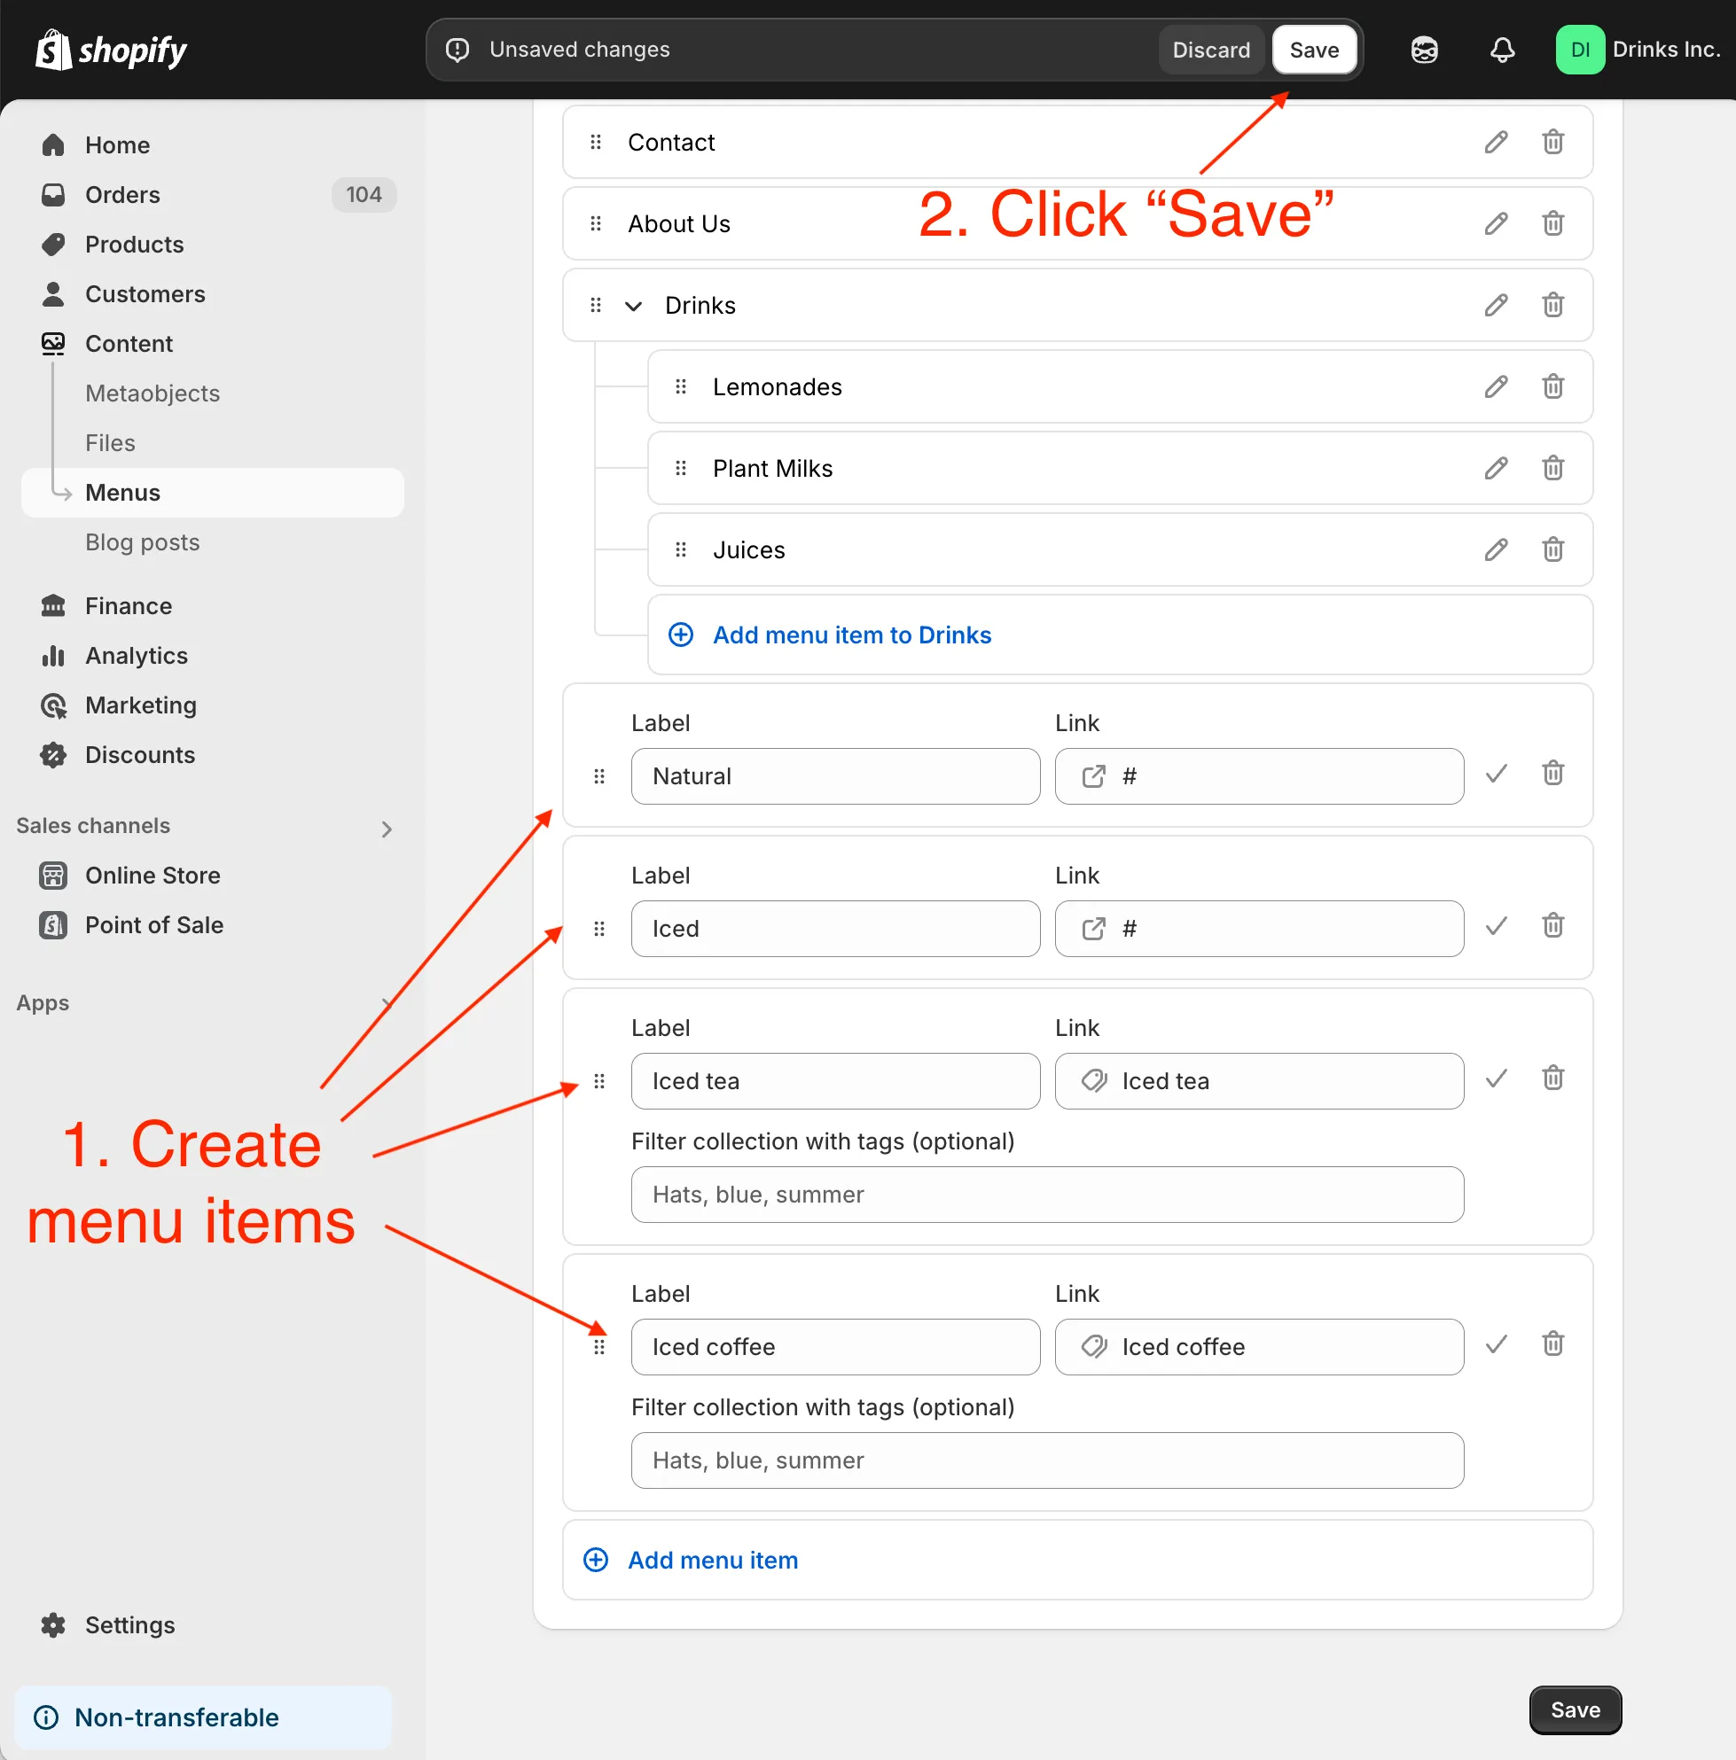1736x1760 pixels.
Task: Discard the unsaved changes
Action: point(1211,50)
